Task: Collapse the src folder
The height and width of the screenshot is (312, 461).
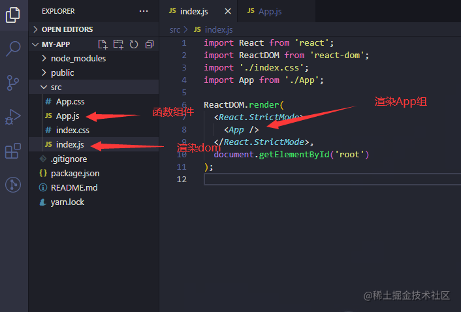Action: (x=93, y=87)
